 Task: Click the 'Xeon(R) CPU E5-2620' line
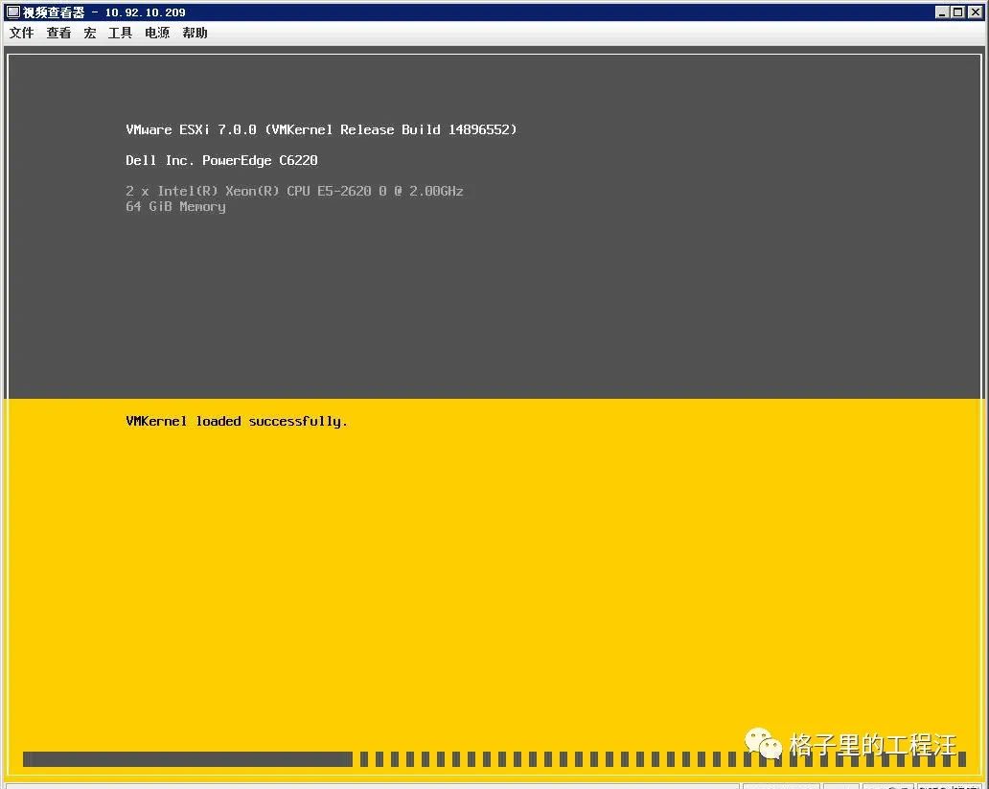coord(294,191)
